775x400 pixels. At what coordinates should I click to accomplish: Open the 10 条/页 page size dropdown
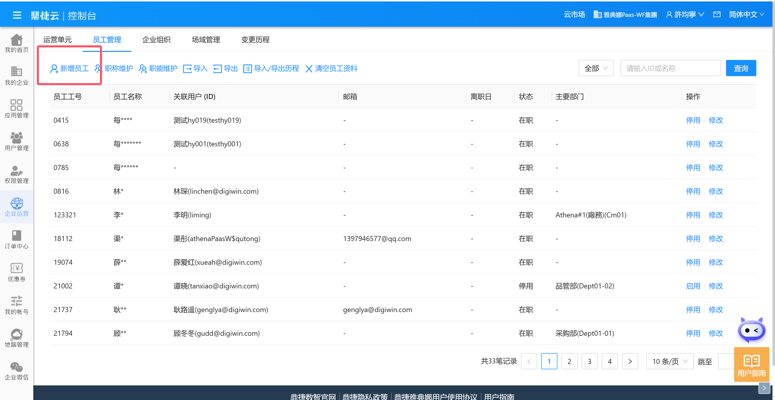[670, 361]
